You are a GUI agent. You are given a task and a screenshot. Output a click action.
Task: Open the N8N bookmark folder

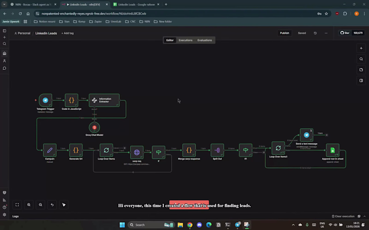tap(145, 22)
